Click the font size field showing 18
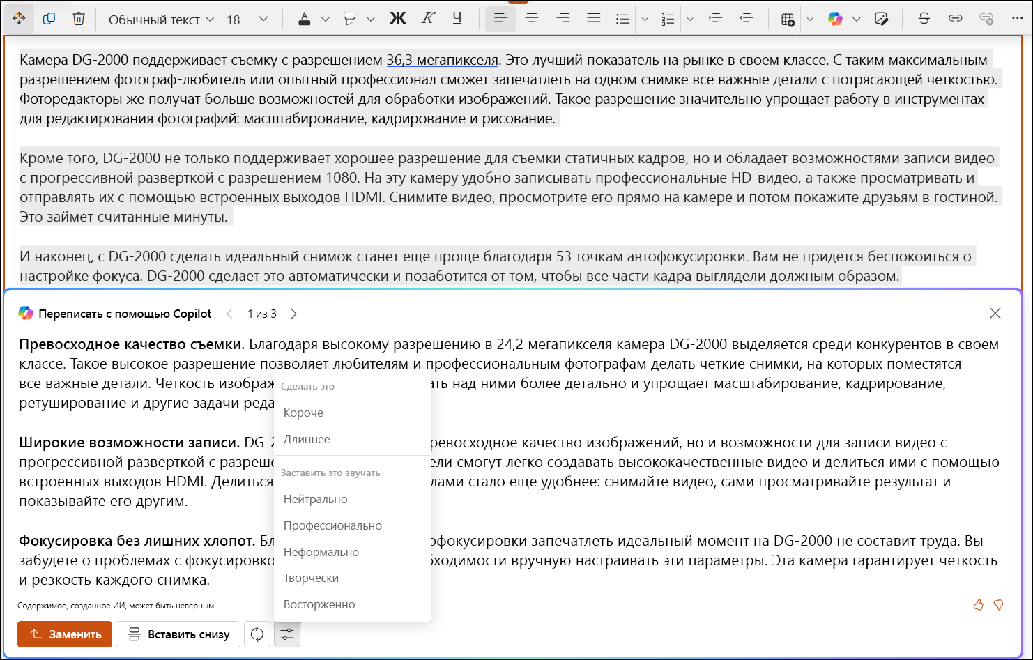 point(234,20)
